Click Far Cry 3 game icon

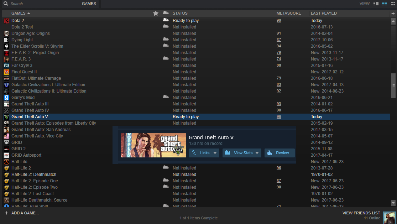6,66
